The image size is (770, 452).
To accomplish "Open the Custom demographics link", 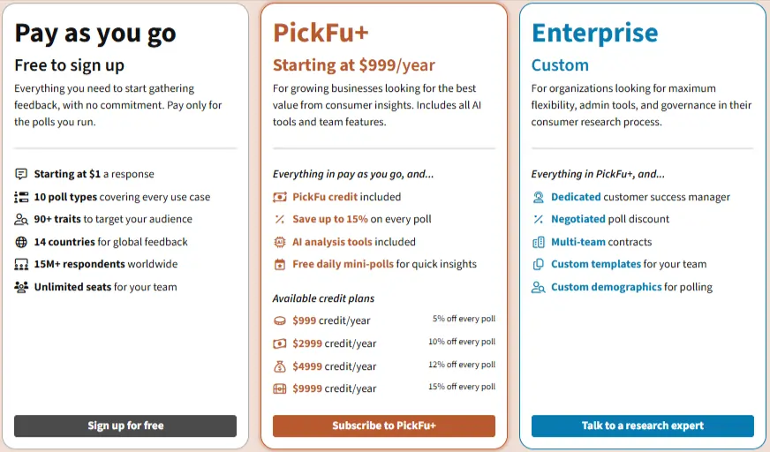I will pos(606,287).
